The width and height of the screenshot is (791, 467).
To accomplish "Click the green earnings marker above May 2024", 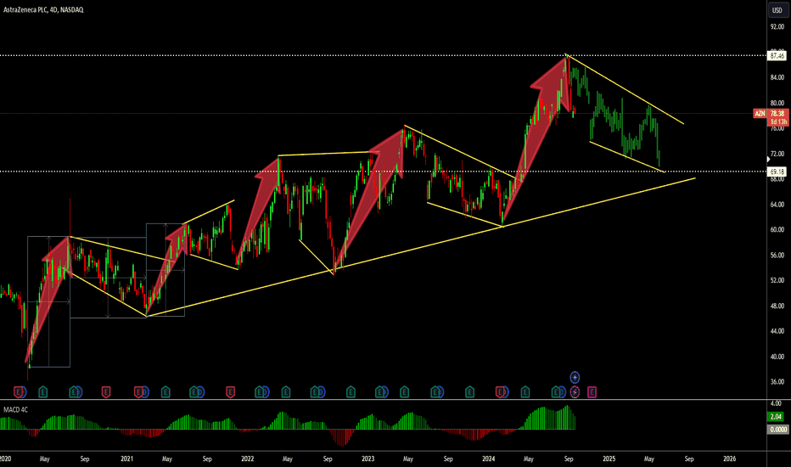I will [x=525, y=391].
